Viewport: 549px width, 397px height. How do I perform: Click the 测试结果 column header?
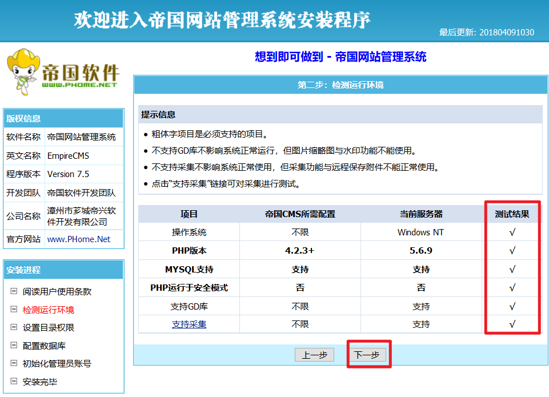pyautogui.click(x=512, y=214)
